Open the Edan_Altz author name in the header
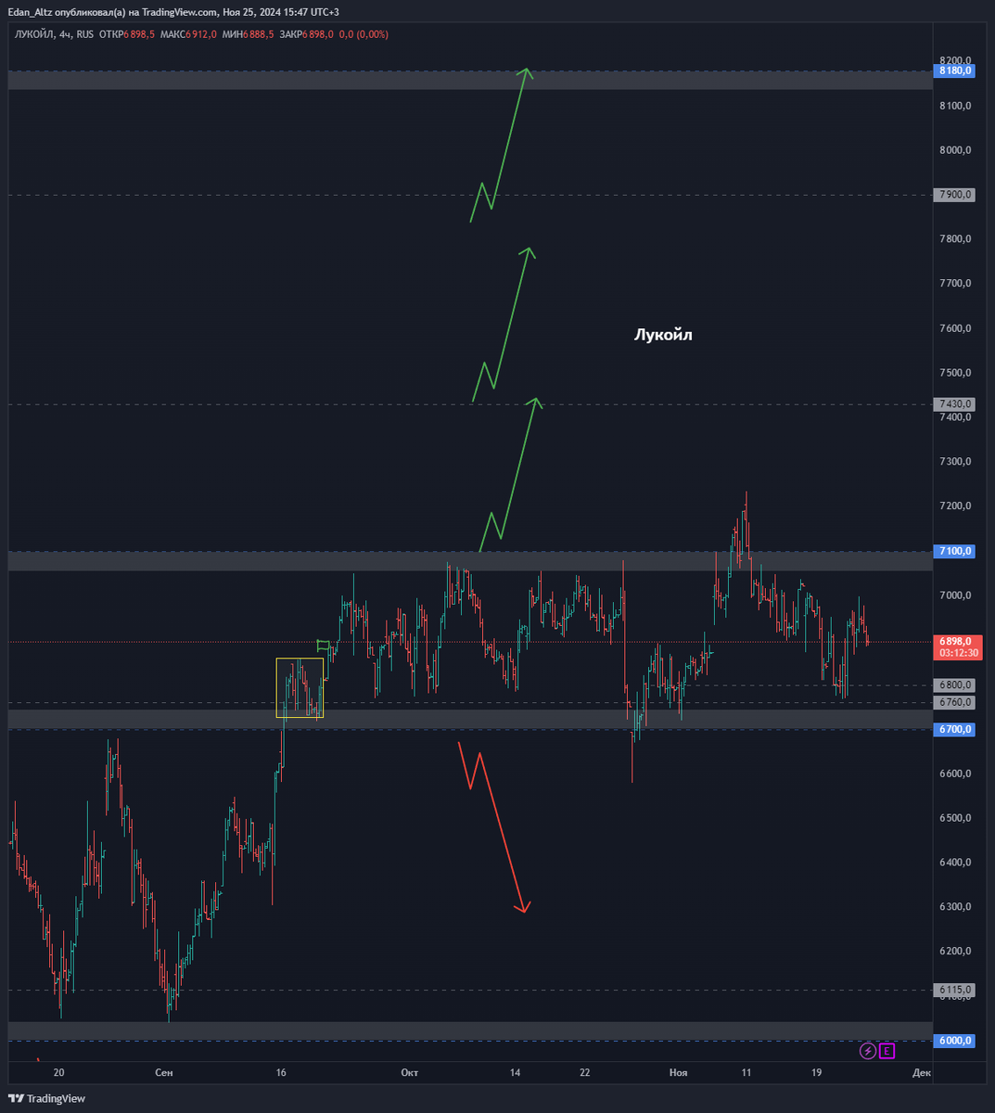This screenshot has width=995, height=1113. point(31,12)
